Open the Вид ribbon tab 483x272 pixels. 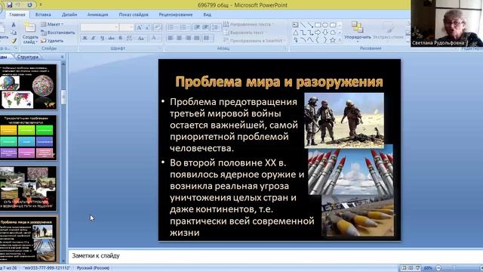pyautogui.click(x=208, y=14)
